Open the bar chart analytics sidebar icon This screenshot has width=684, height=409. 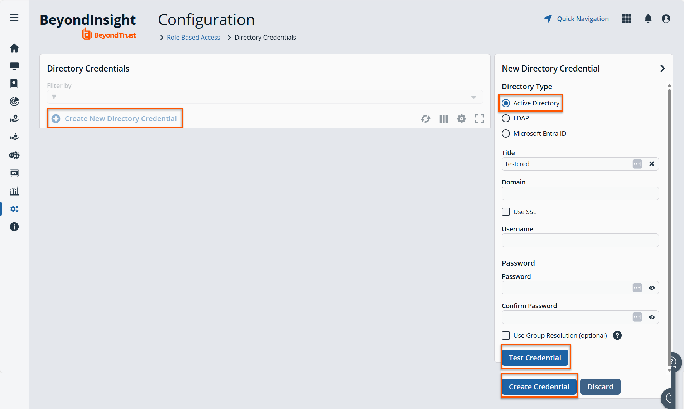(14, 191)
